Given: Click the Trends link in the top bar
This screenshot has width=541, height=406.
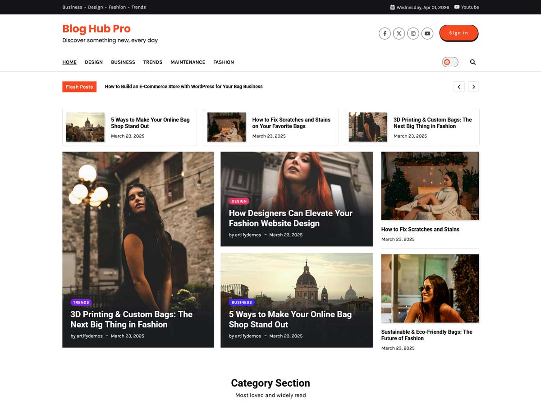Looking at the screenshot, I should tap(138, 7).
